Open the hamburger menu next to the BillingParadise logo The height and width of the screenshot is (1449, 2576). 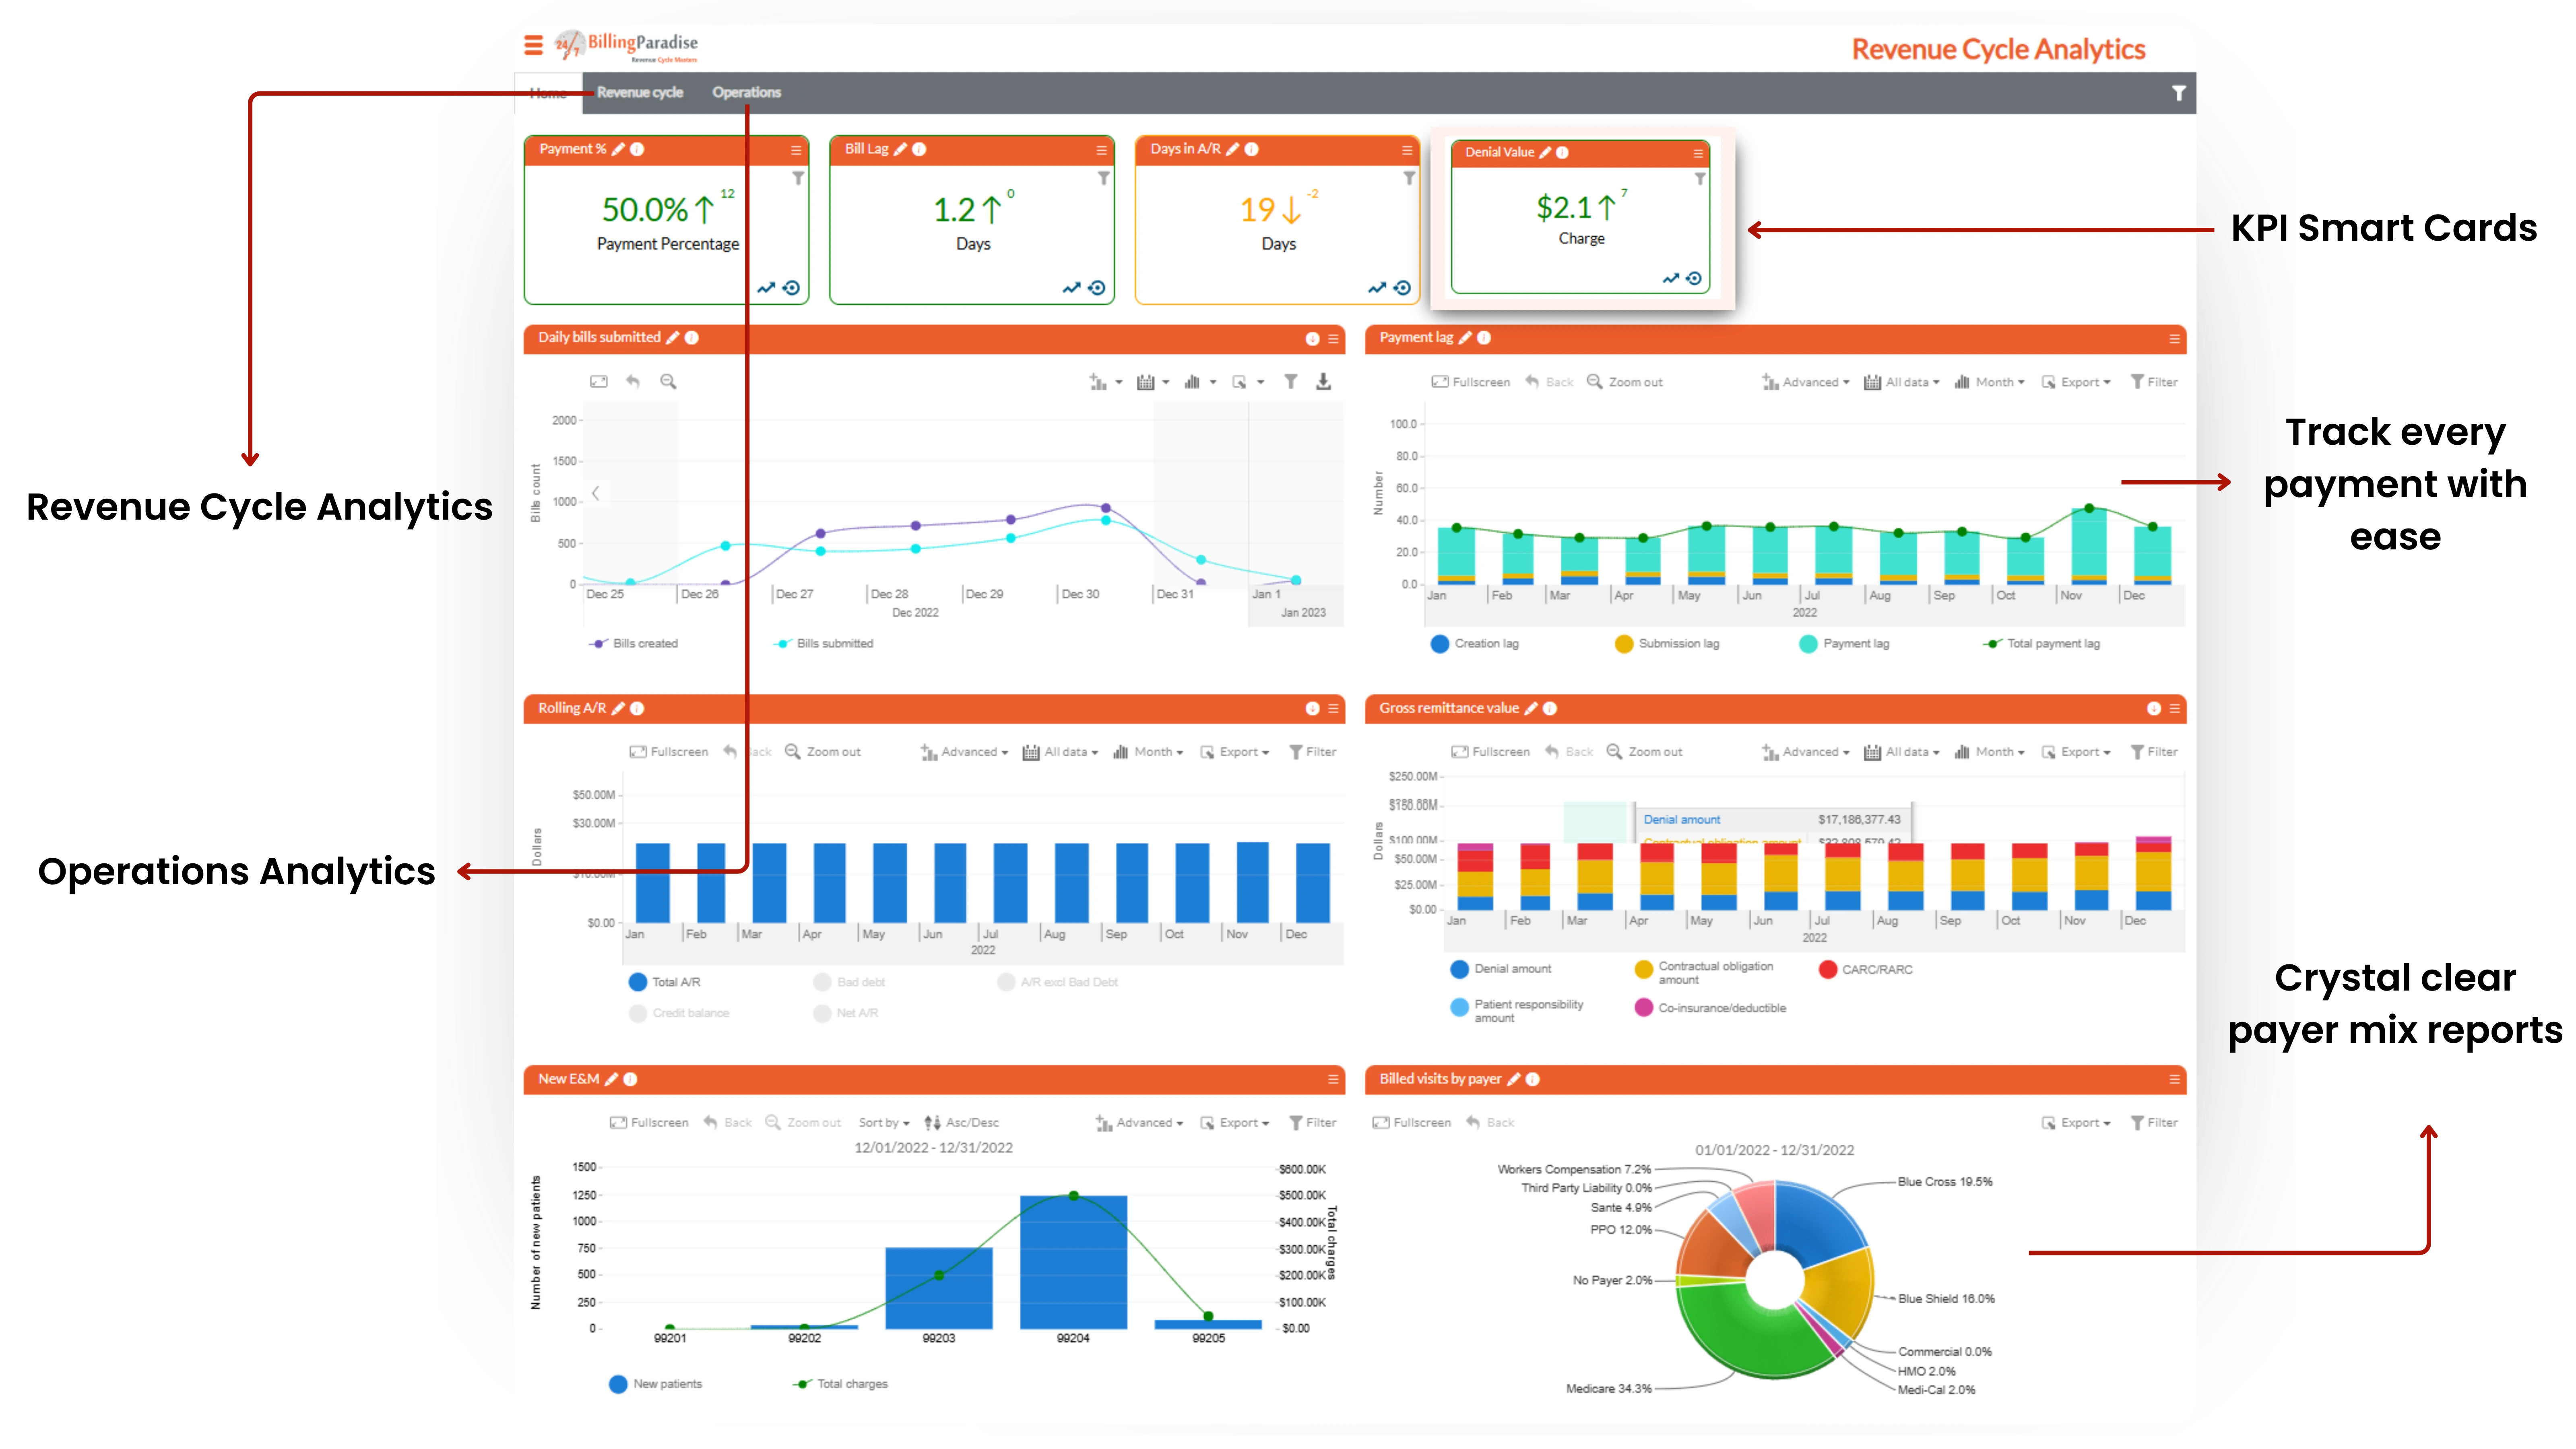click(x=534, y=45)
